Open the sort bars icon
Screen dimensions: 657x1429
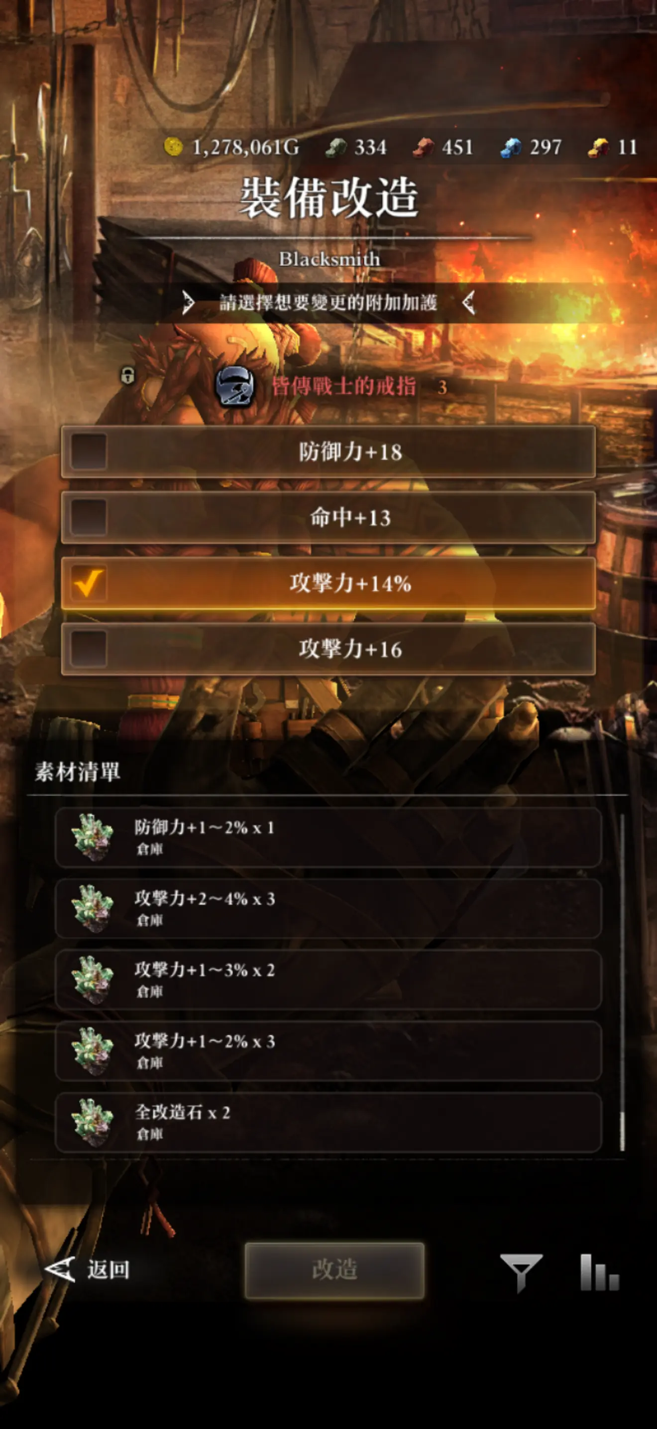coord(599,1273)
